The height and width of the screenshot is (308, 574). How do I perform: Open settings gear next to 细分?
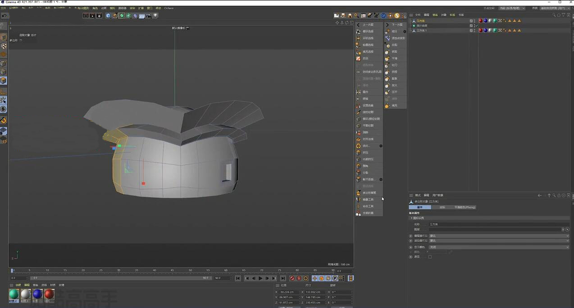[405, 32]
